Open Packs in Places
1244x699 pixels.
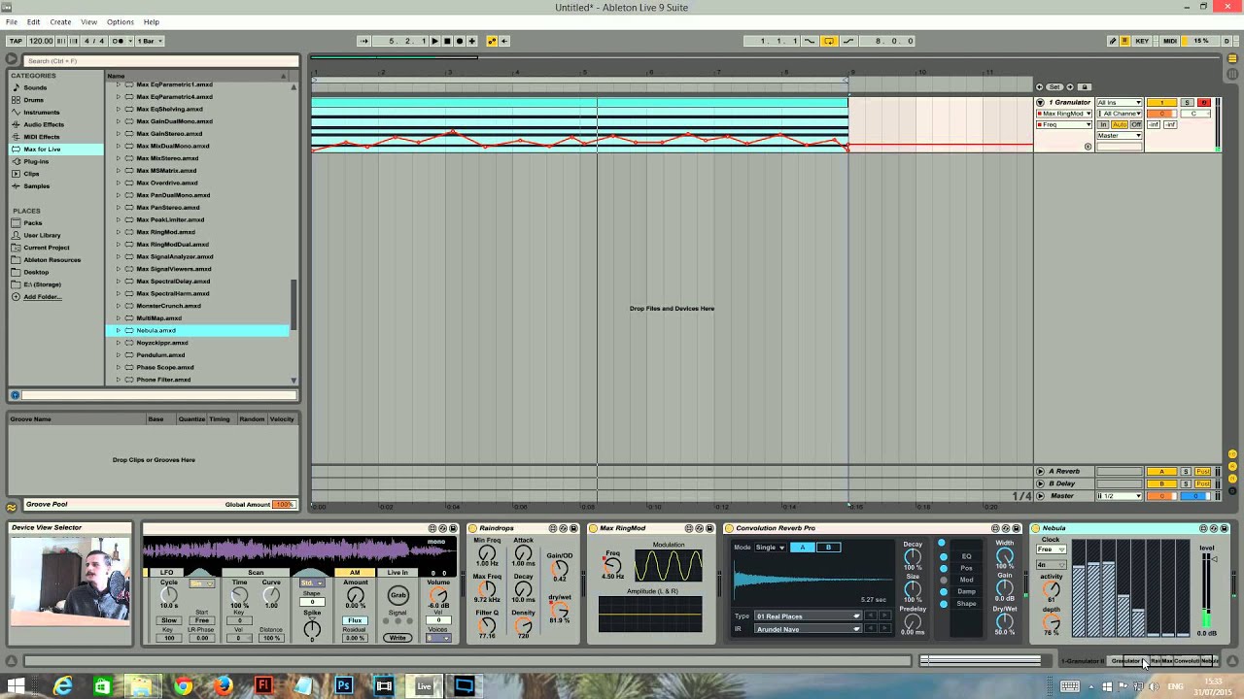coord(33,222)
